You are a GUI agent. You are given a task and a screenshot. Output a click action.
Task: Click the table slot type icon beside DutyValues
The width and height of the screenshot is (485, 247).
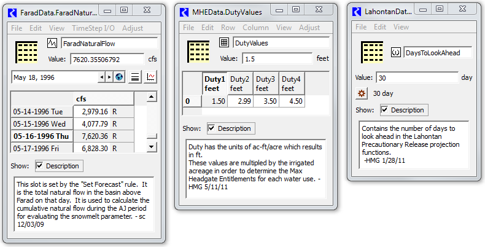point(224,42)
